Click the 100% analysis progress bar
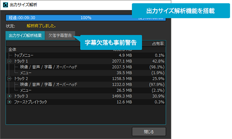Screen dimensions: 232x139 (86, 18)
